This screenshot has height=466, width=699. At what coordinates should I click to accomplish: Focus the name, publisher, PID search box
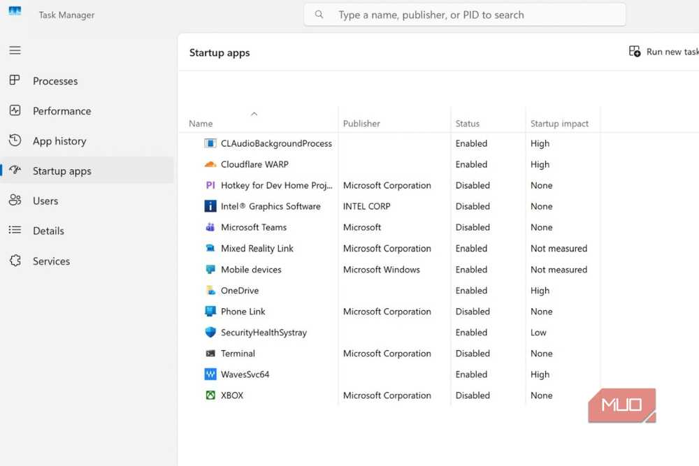[465, 15]
